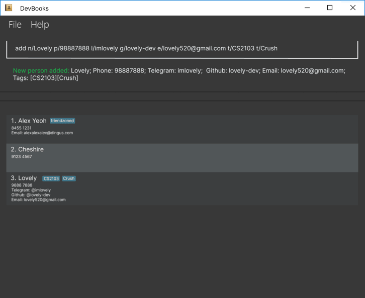
Task: Click Alex Yeoh's phone number 8455 1231
Action: pos(22,128)
